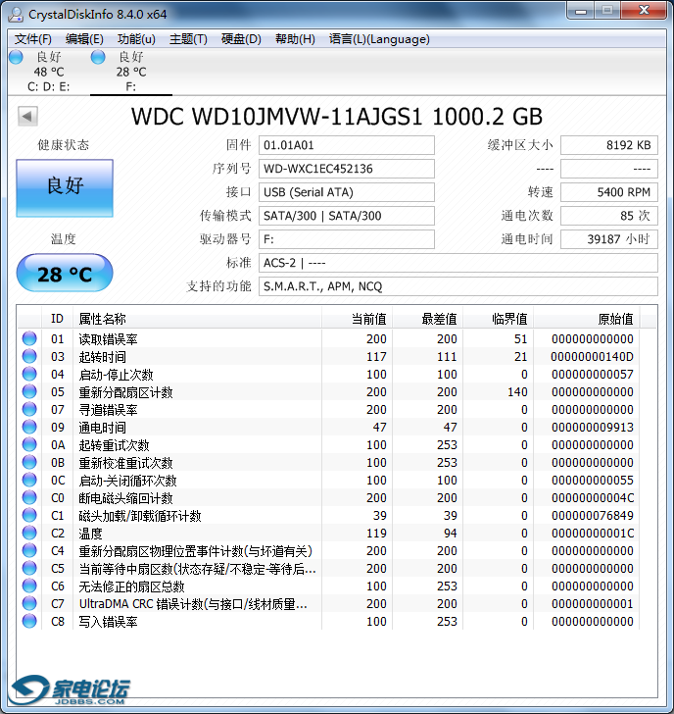Open the 文件(F) menu

pos(32,39)
